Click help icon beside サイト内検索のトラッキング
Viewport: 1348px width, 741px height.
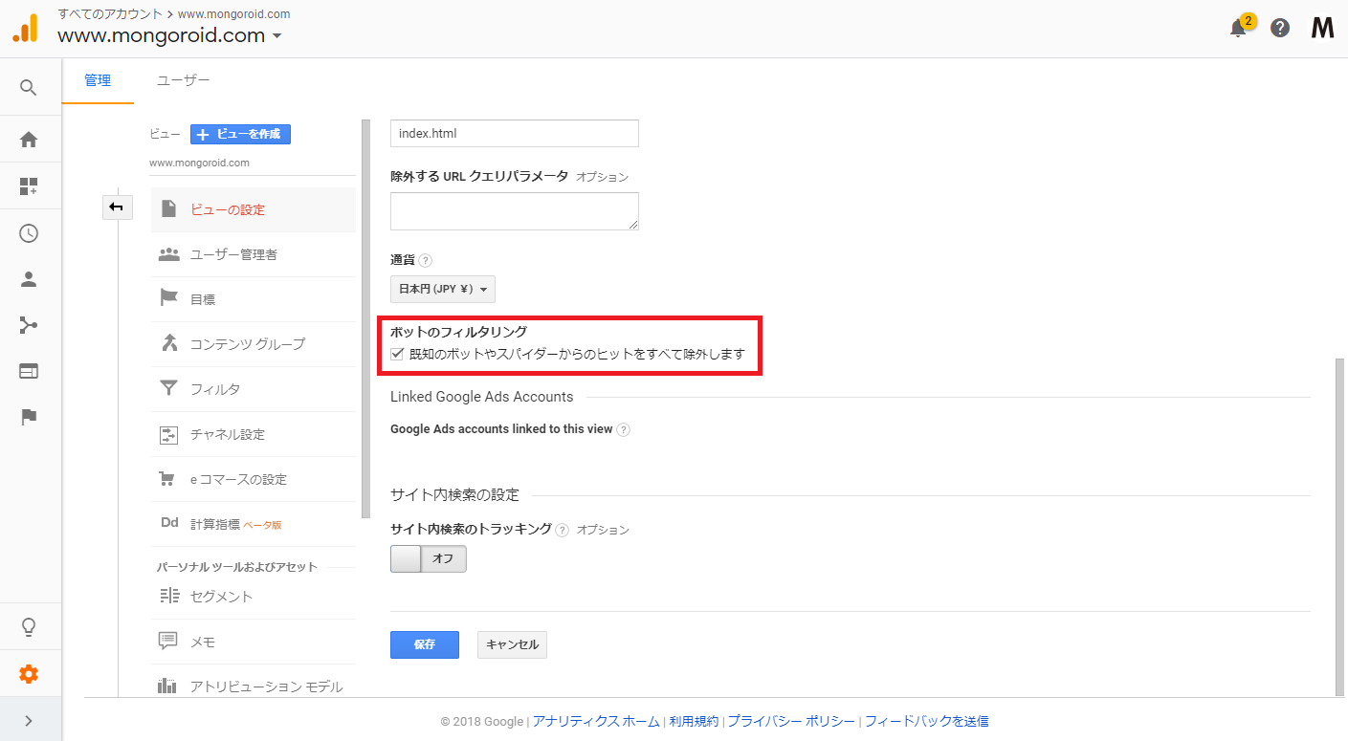pyautogui.click(x=563, y=530)
